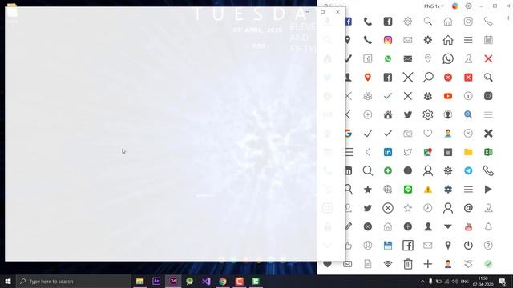Select the yellow warning triangle icon
This screenshot has height=288, width=513.
point(427,190)
